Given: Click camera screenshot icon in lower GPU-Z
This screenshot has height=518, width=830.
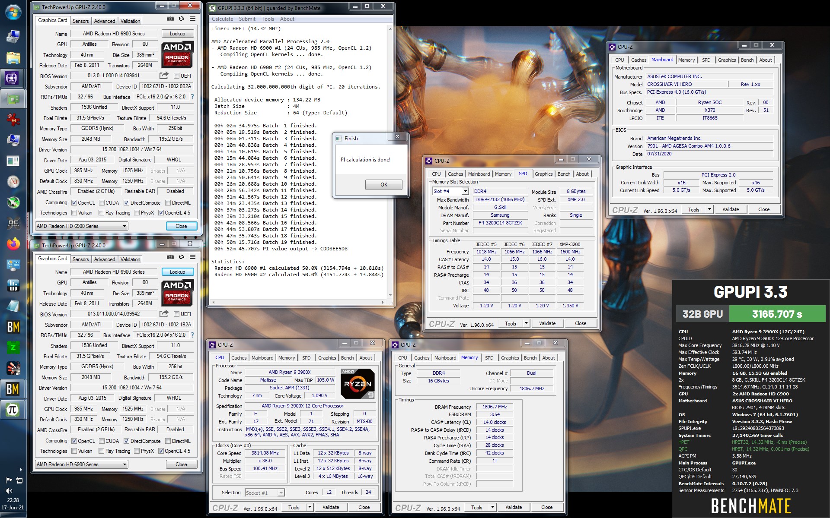Looking at the screenshot, I should 170,257.
